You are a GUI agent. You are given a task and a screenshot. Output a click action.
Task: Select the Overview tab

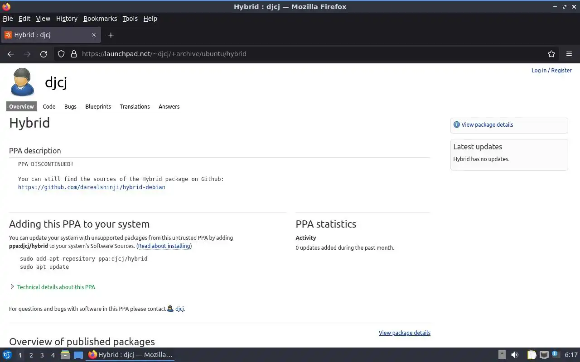point(21,106)
